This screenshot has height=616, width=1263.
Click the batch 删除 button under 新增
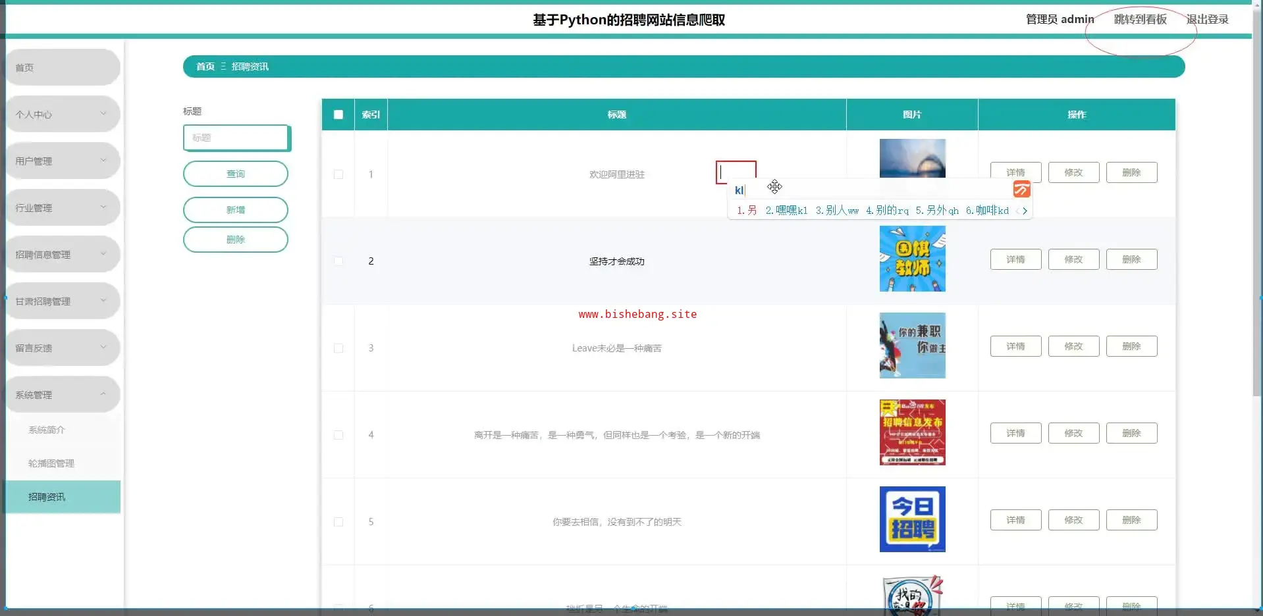tap(236, 240)
